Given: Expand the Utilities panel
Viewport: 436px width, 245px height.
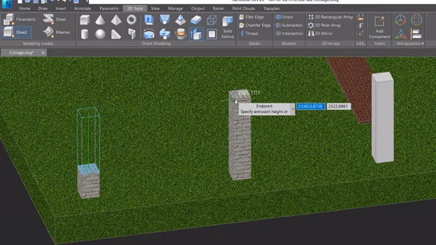Looking at the screenshot, I should pyautogui.click(x=361, y=43).
